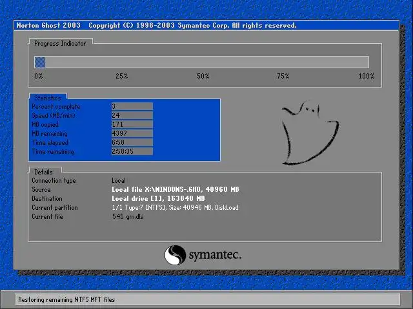Click the Current file label
Image resolution: width=413 pixels, height=309 pixels.
pos(47,216)
